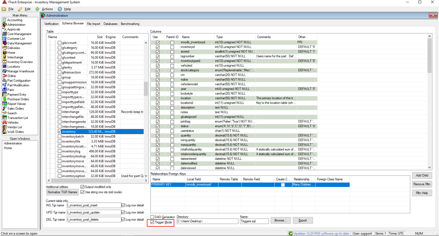Open Purchase Orders
Screen dimensions: 439x236
click(18, 99)
